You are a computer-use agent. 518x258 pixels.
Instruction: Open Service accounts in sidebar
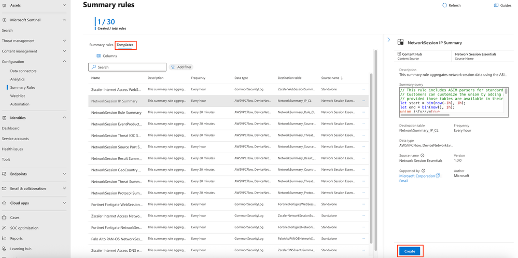click(15, 139)
